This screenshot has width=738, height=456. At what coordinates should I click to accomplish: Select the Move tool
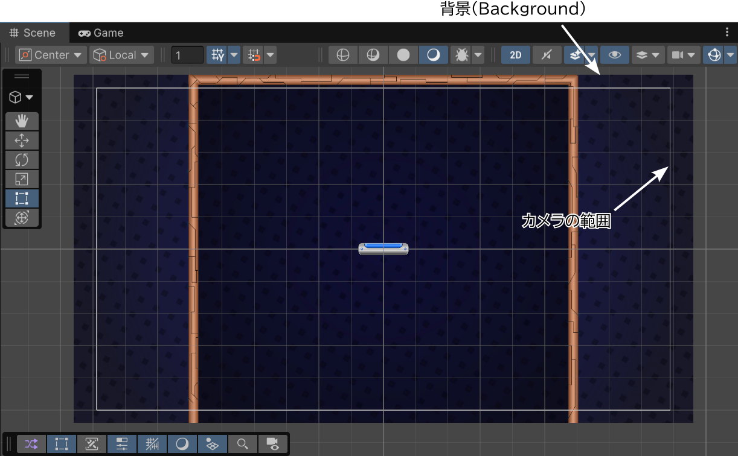pos(22,141)
